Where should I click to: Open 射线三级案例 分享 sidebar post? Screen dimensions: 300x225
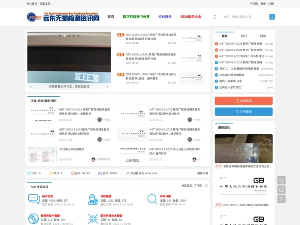click(230, 81)
